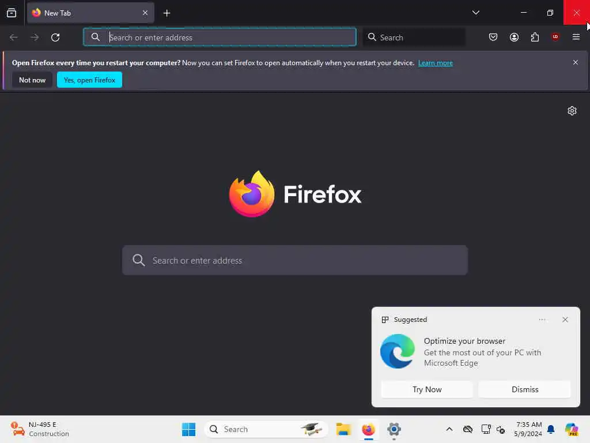Open File Explorer from the taskbar
Image resolution: width=590 pixels, height=443 pixels.
343,429
